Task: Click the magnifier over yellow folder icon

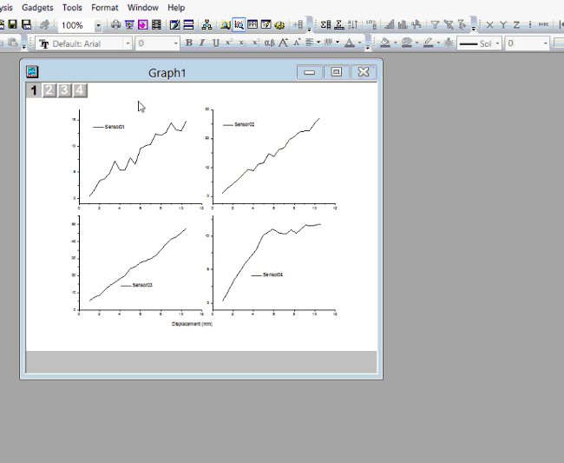Action: [x=226, y=24]
